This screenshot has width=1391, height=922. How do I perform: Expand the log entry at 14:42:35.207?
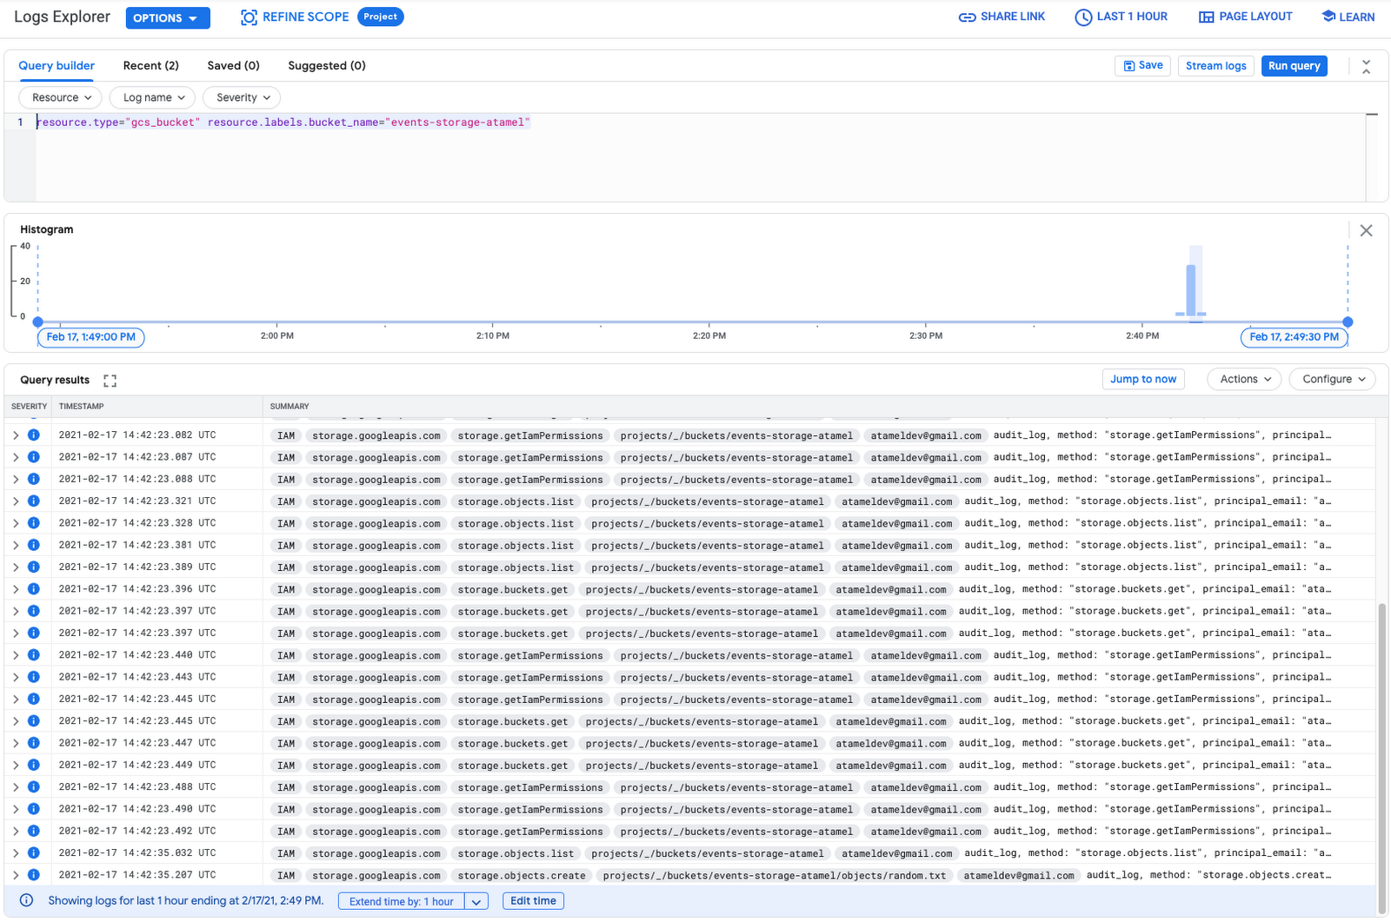tap(15, 875)
